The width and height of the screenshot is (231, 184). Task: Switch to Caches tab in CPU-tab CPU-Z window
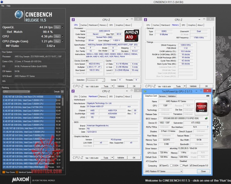pos(84,25)
